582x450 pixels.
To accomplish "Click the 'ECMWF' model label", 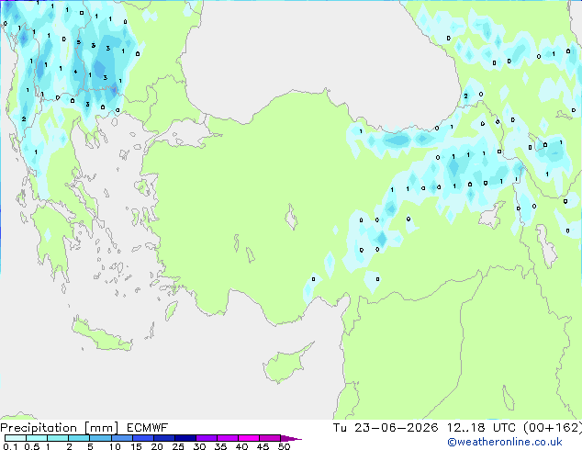I will 148,428.
